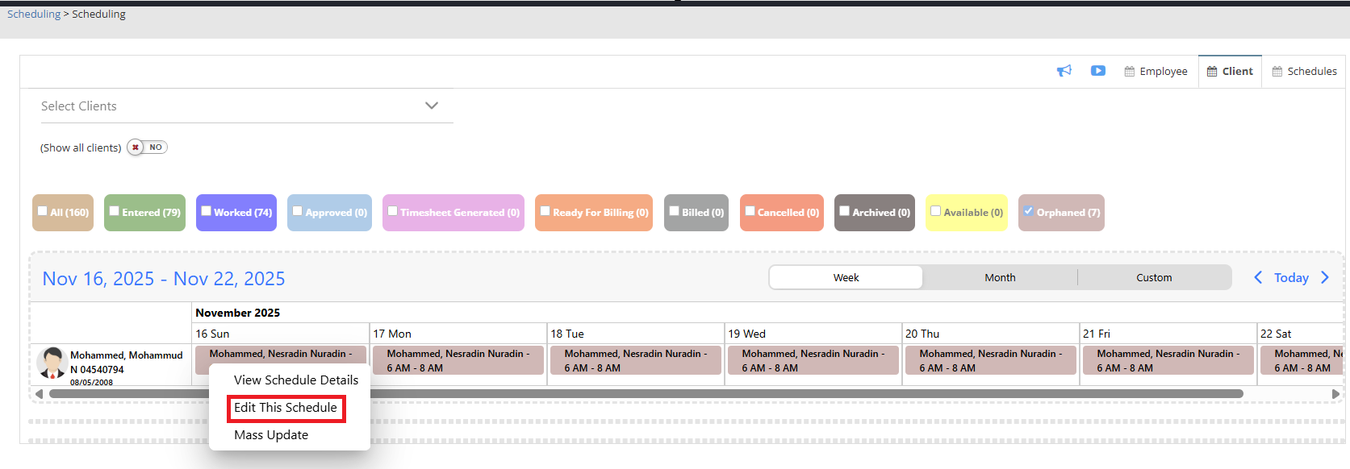
Task: Click Mass Update in the context menu
Action: (271, 435)
